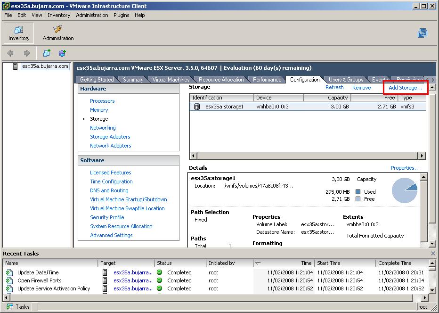Switch to the Users & Groups tab

pos(346,80)
